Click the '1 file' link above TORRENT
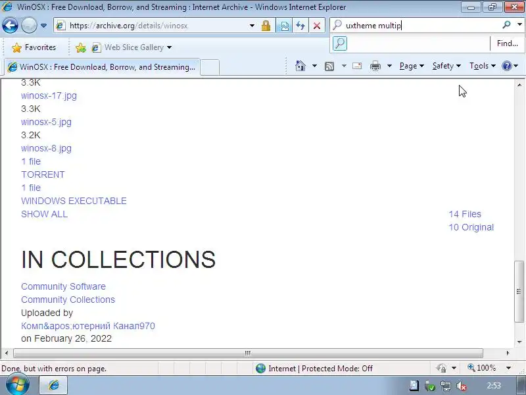The height and width of the screenshot is (395, 526). click(31, 161)
